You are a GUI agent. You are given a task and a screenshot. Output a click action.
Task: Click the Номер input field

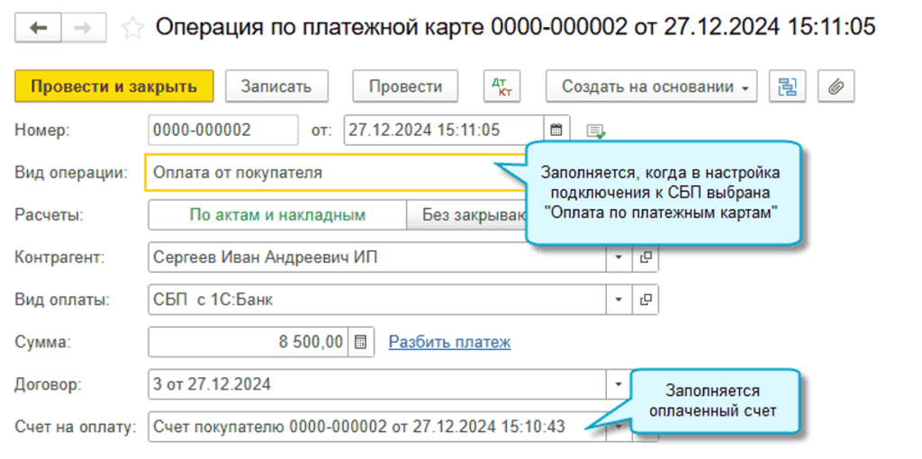[x=221, y=130]
